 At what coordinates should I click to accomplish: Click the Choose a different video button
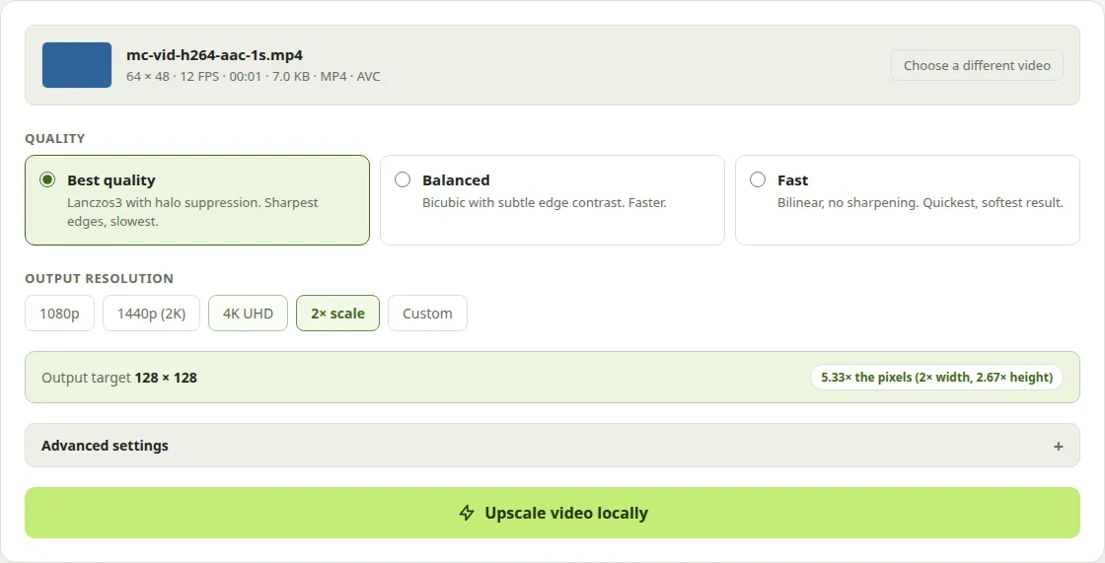coord(977,65)
